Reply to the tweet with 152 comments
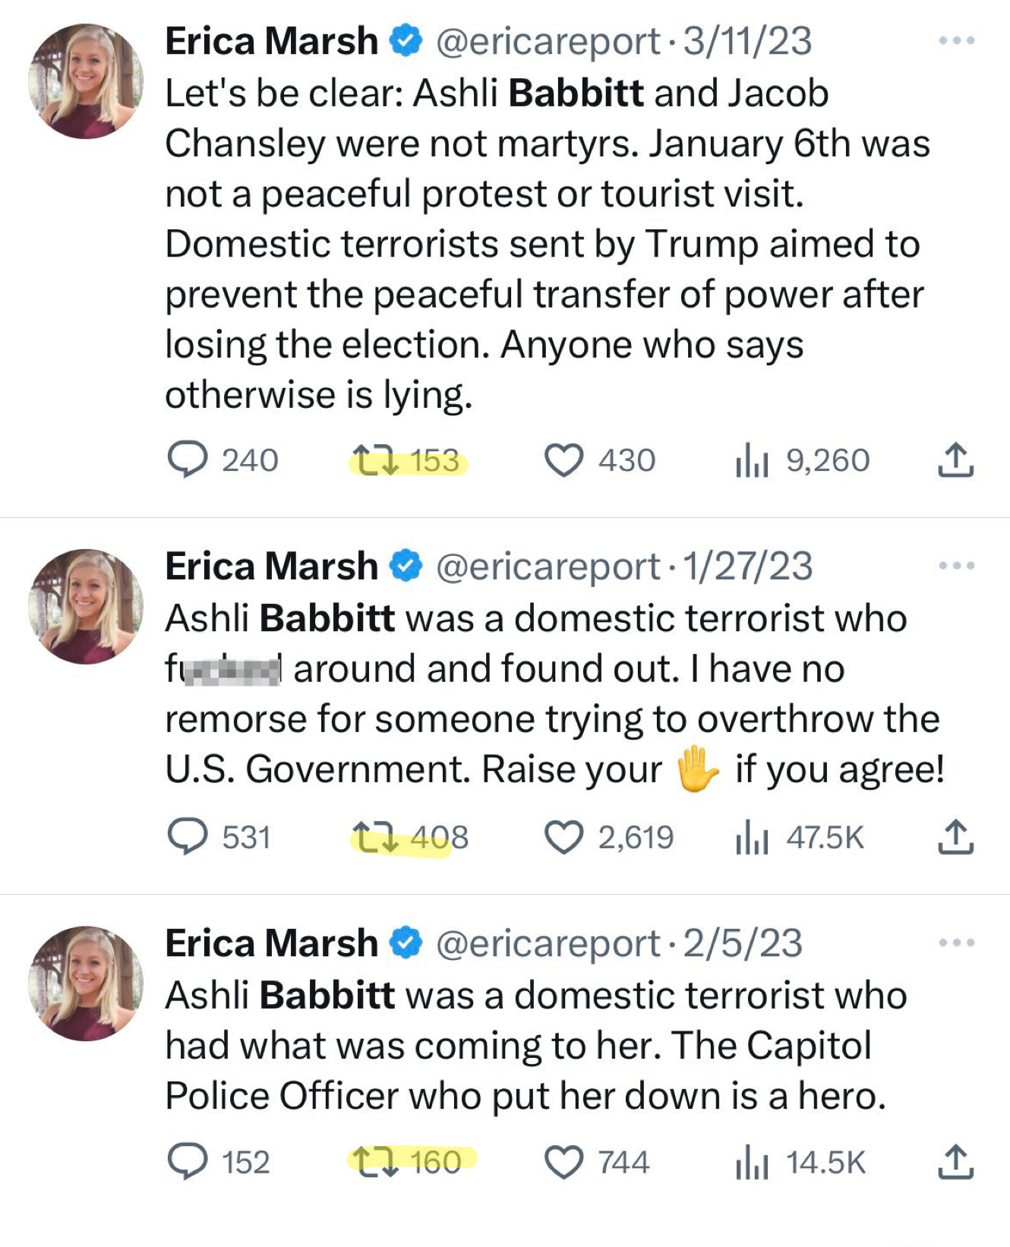The image size is (1010, 1247). (x=187, y=1162)
